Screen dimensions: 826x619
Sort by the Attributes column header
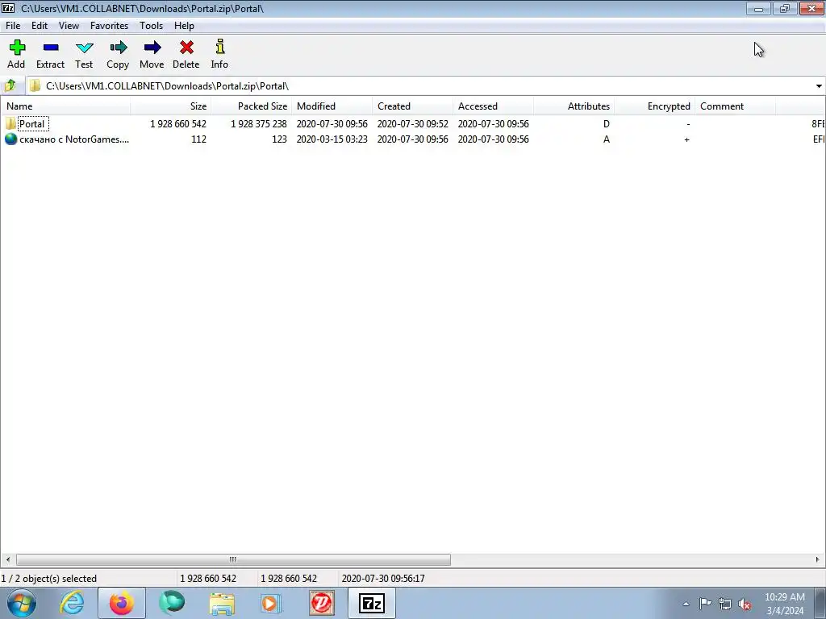click(574, 106)
